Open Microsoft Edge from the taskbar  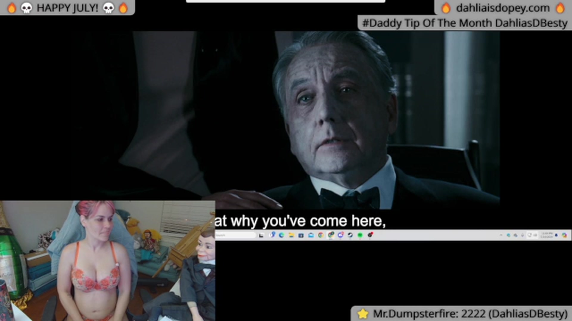click(282, 235)
